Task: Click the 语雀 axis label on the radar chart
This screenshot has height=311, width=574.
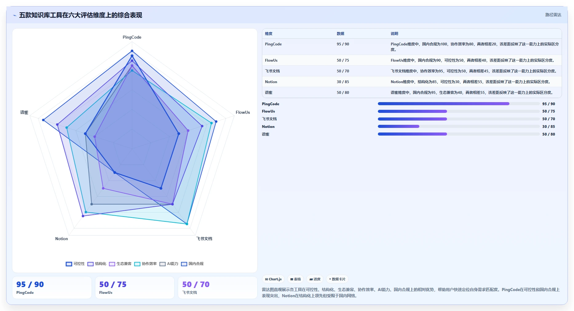Action: [x=24, y=112]
